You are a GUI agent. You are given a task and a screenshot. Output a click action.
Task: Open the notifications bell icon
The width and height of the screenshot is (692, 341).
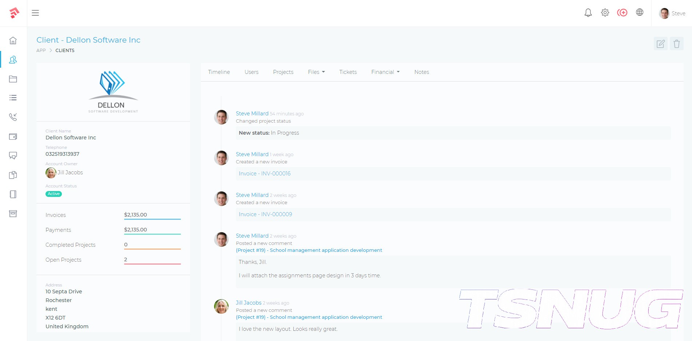pyautogui.click(x=588, y=13)
